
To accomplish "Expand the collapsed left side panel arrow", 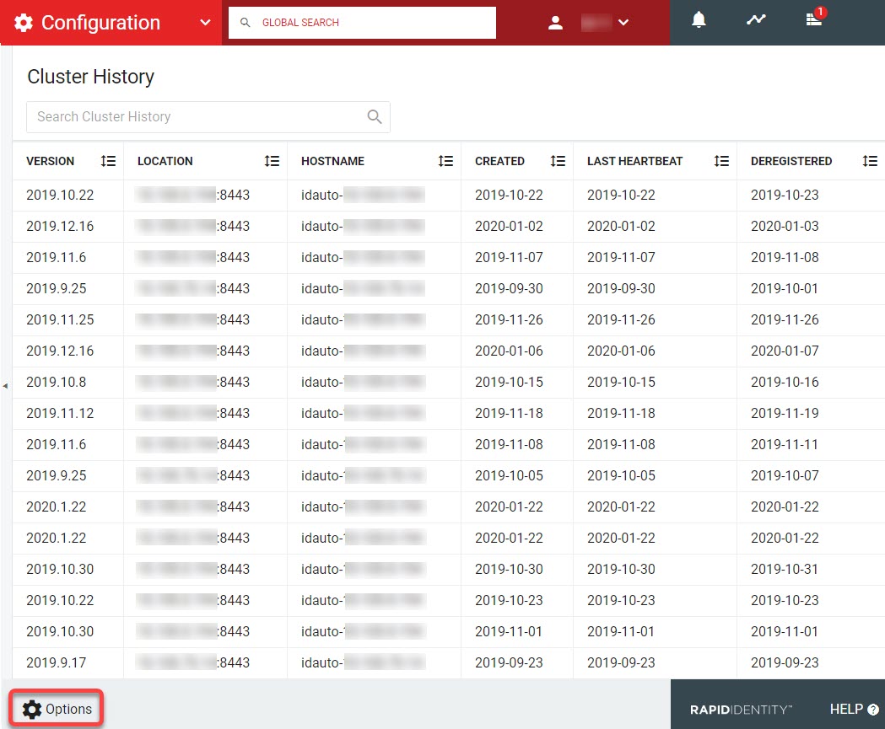I will pyautogui.click(x=5, y=385).
